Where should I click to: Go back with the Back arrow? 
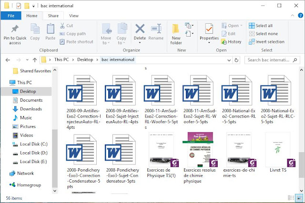tap(8, 60)
